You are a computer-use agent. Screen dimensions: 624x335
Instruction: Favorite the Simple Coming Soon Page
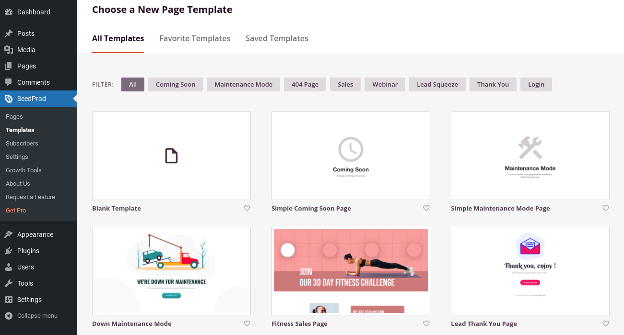[426, 208]
